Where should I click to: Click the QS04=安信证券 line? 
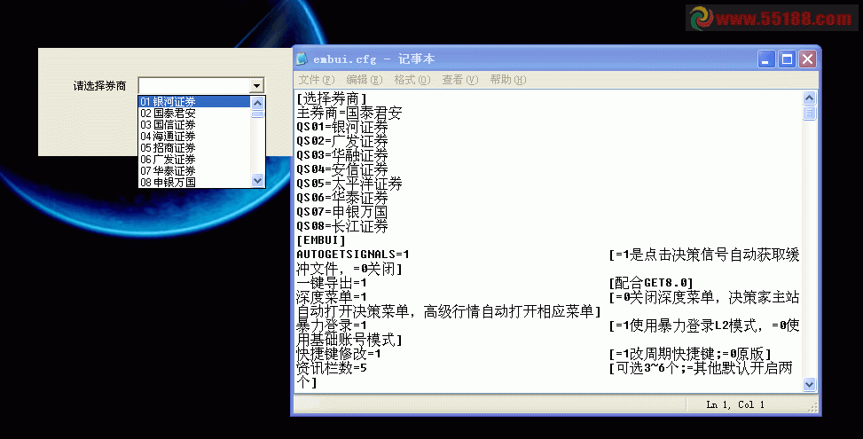coord(342,170)
